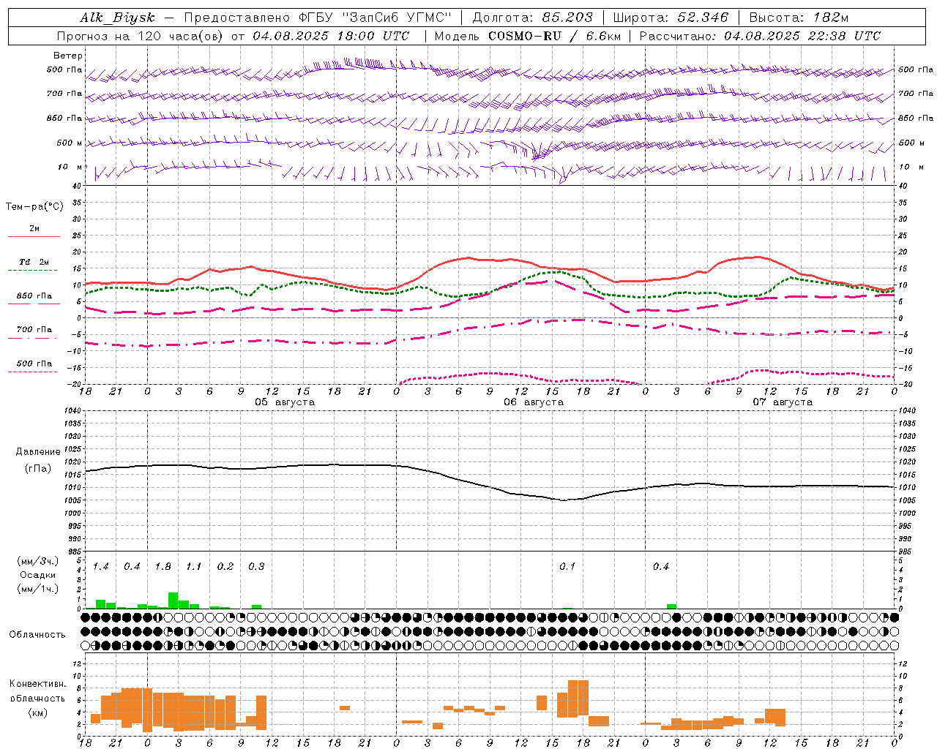
Task: Click the Долгота: 85.203 value
Action: click(x=532, y=18)
